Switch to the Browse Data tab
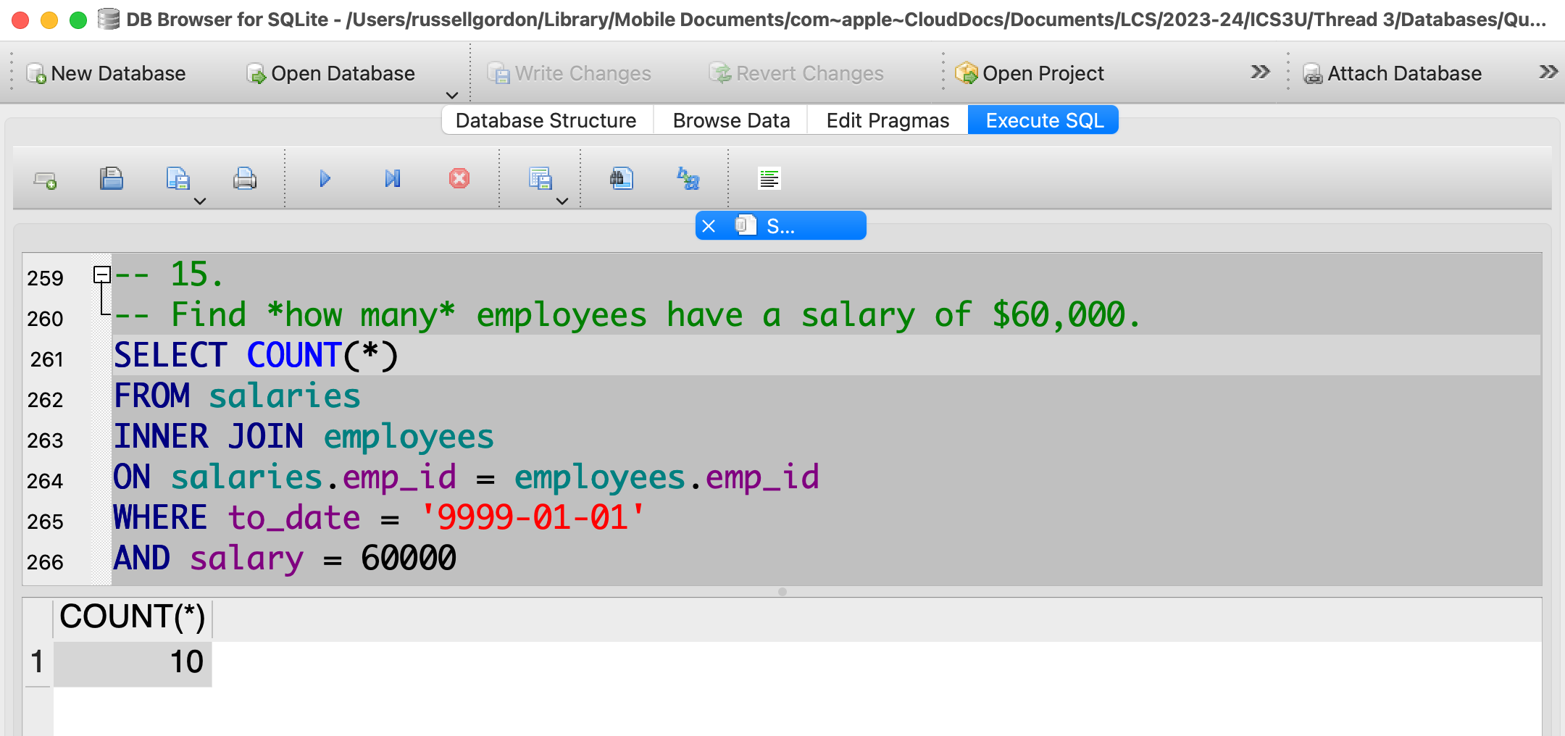Viewport: 1565px width, 736px height. [x=730, y=120]
